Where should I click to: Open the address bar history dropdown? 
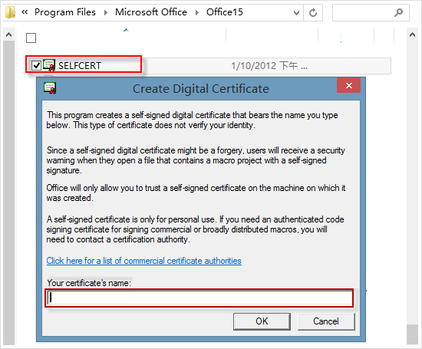[x=296, y=12]
